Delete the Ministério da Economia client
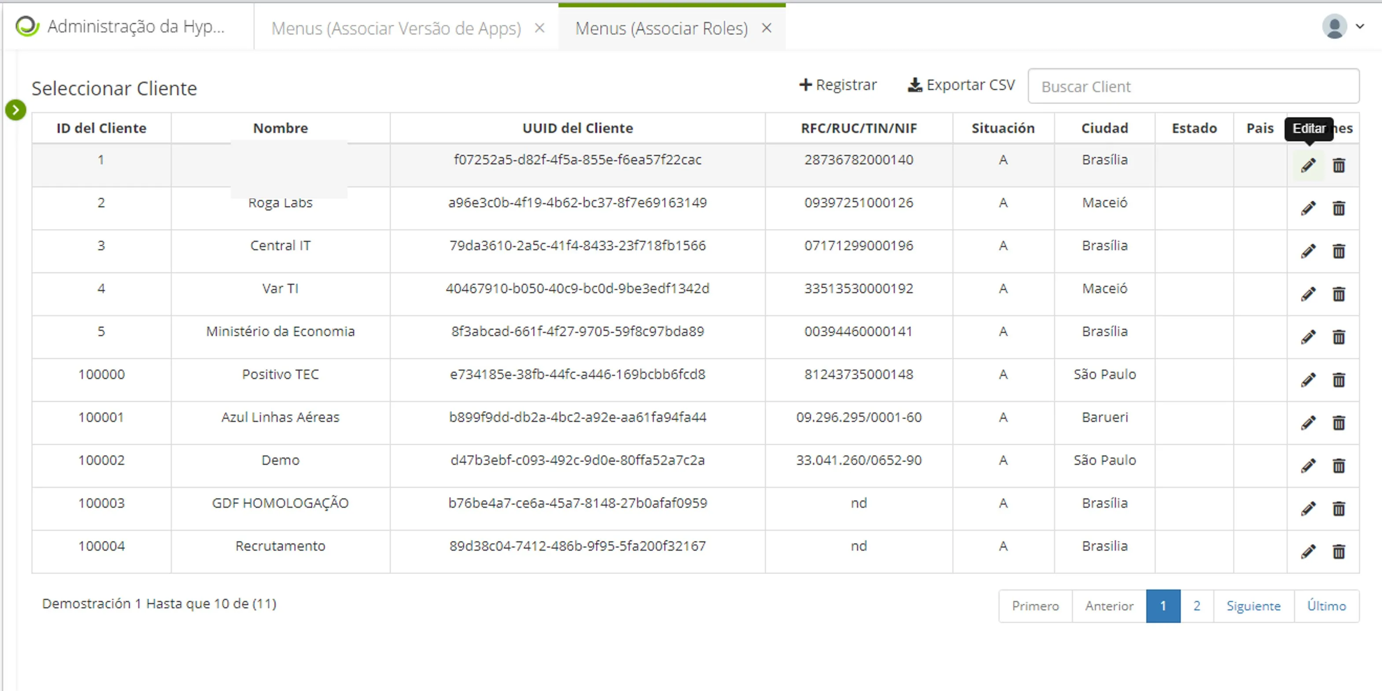1382x691 pixels. click(x=1338, y=337)
